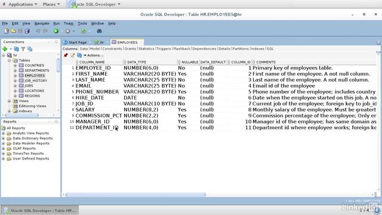
Task: Expand User Defined Reports node
Action: click(x=4, y=159)
